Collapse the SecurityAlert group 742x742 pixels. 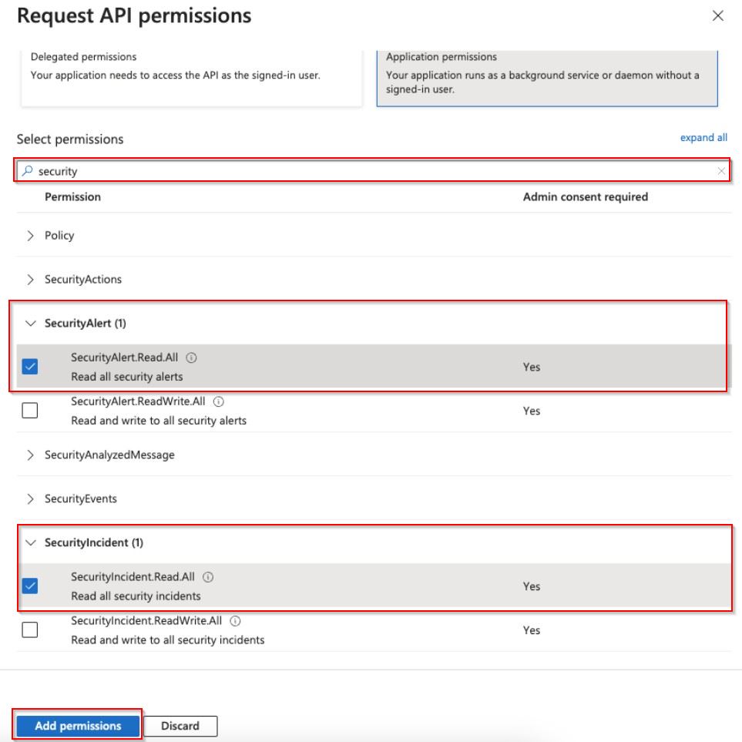point(31,324)
